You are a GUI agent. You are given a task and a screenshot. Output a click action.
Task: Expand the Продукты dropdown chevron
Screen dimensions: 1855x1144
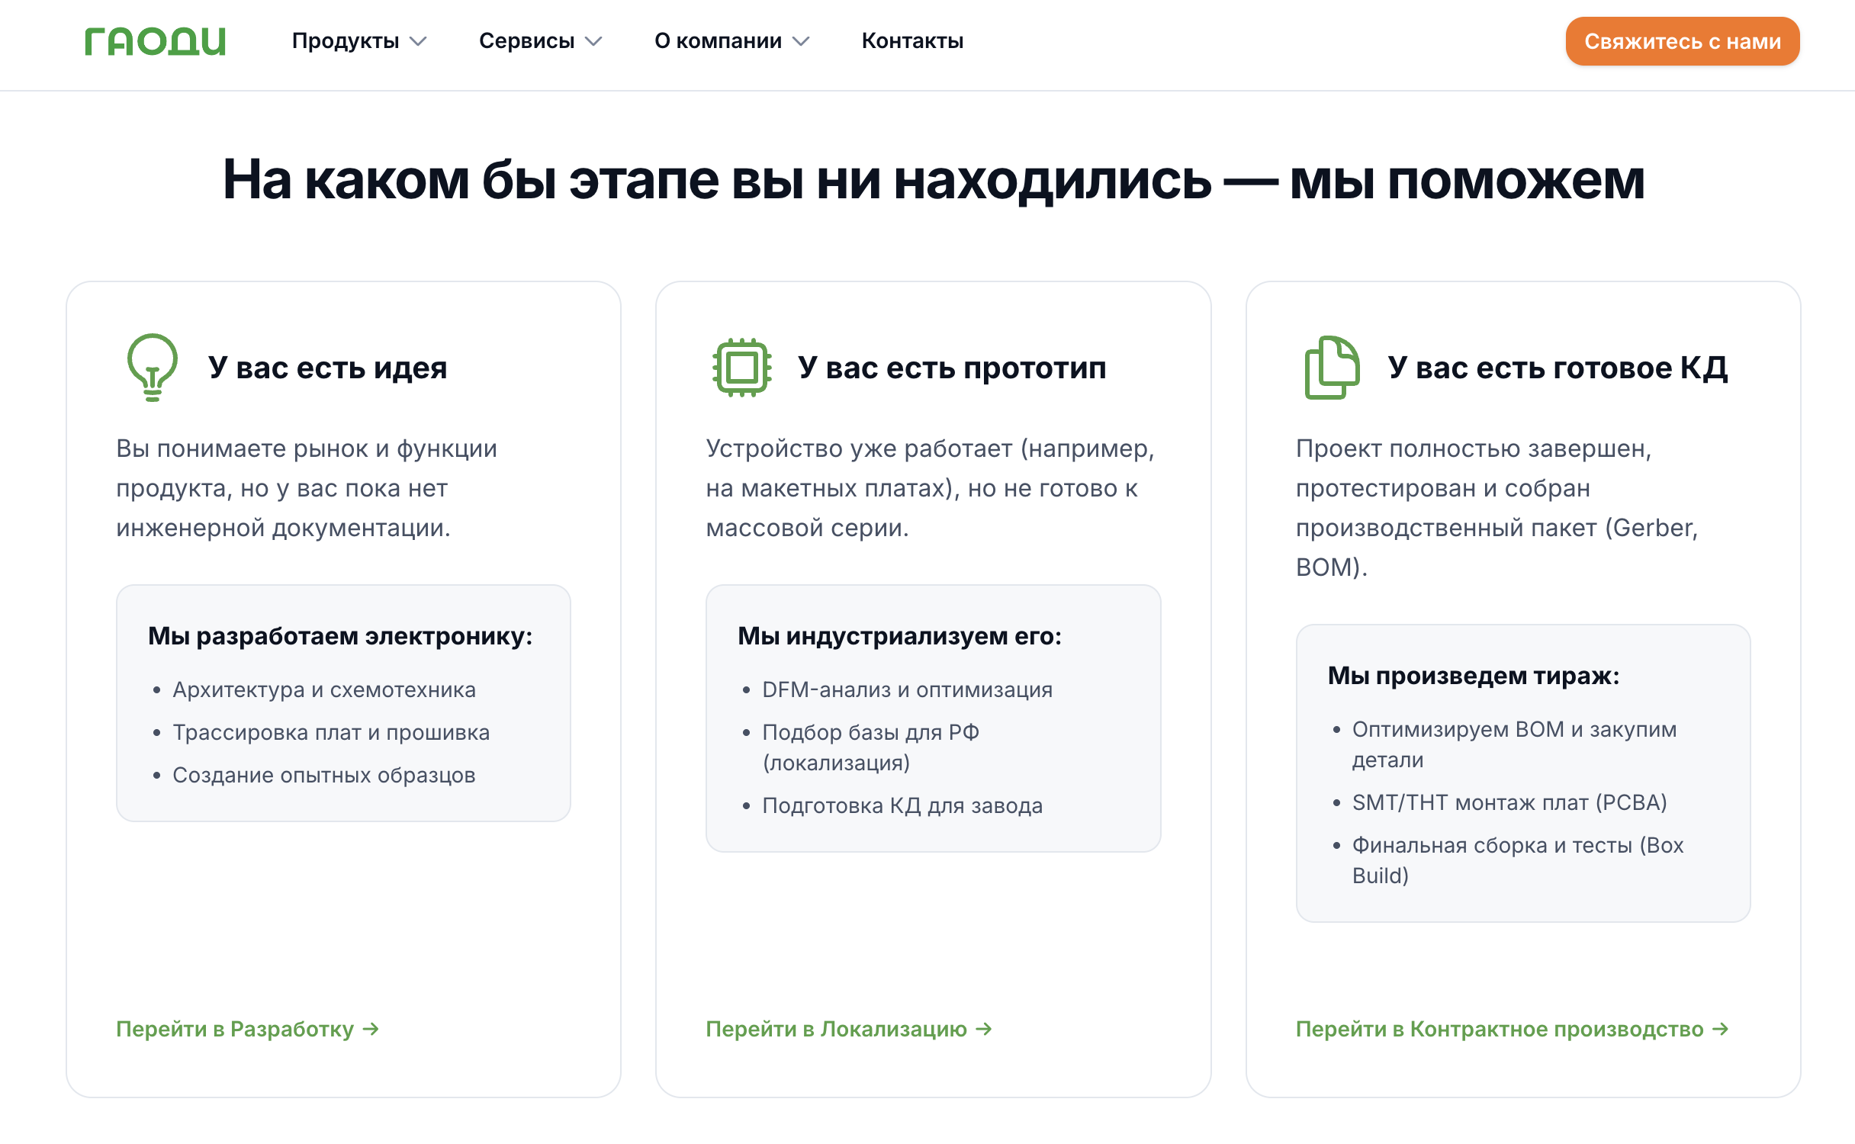(418, 41)
